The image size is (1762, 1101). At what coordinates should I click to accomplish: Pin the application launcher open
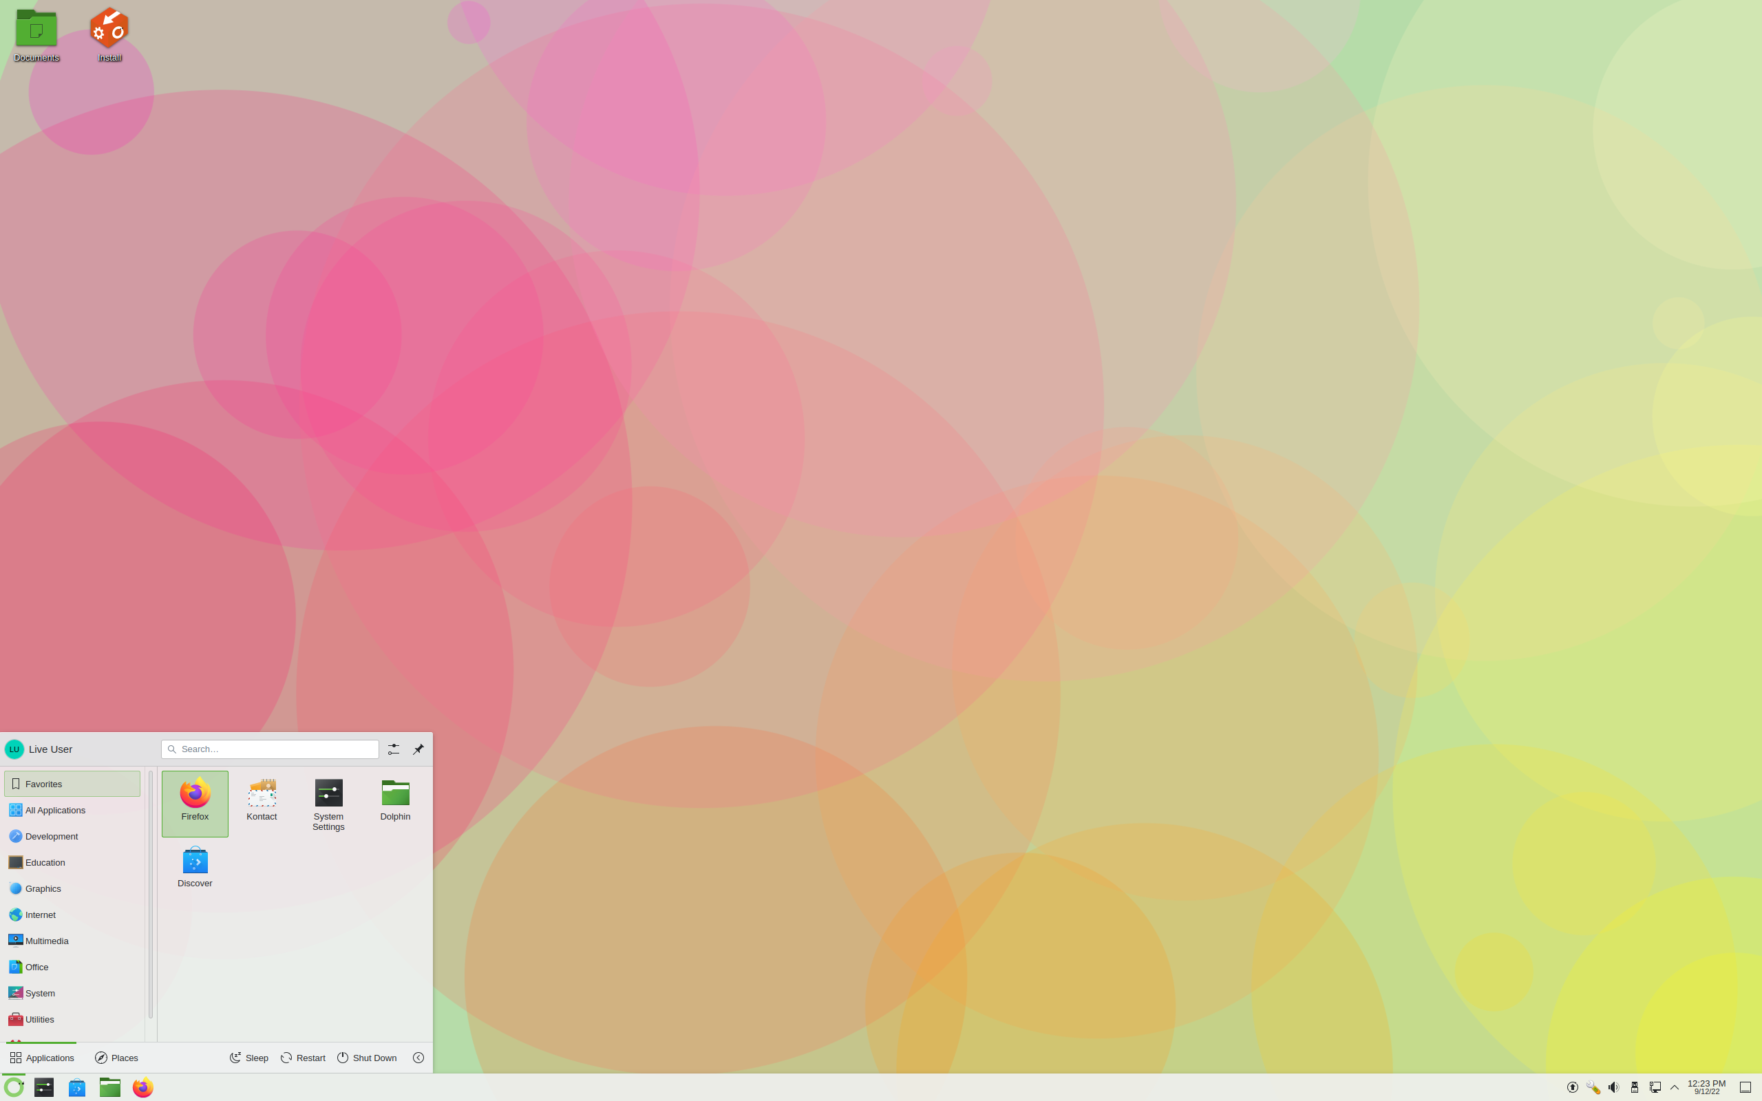[418, 749]
